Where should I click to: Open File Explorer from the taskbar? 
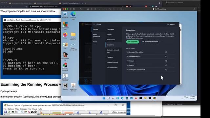145,98
